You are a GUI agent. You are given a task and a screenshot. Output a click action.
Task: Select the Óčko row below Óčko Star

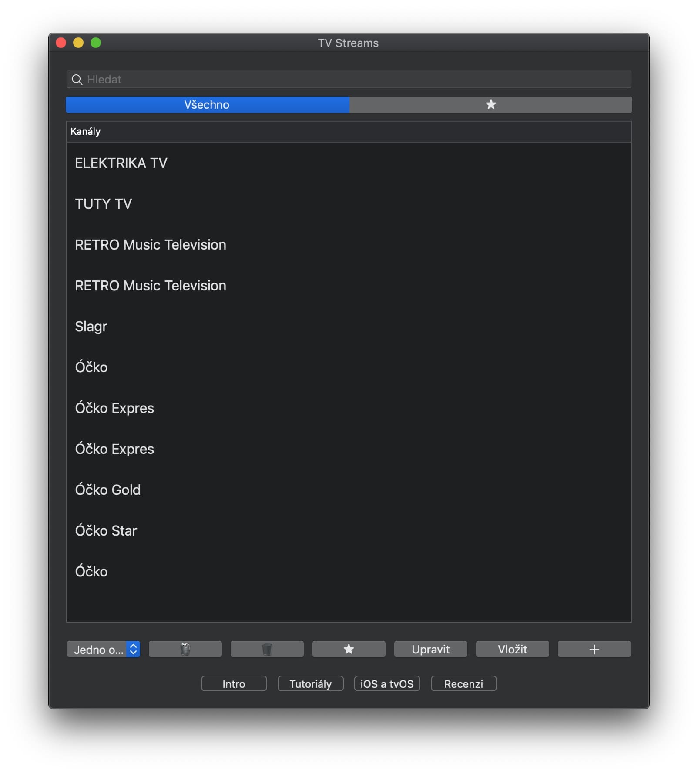point(349,572)
